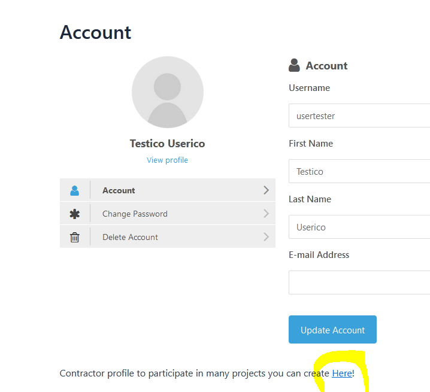Click the large Account page title
The image size is (430, 392).
(95, 32)
